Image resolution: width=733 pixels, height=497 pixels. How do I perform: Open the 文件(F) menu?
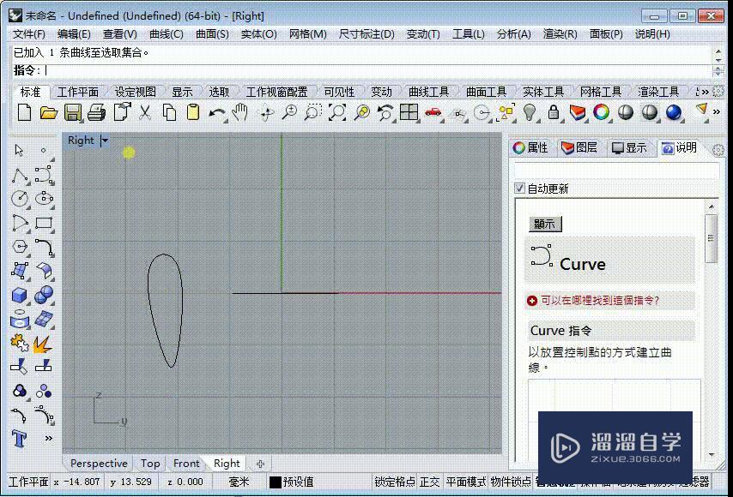(29, 34)
